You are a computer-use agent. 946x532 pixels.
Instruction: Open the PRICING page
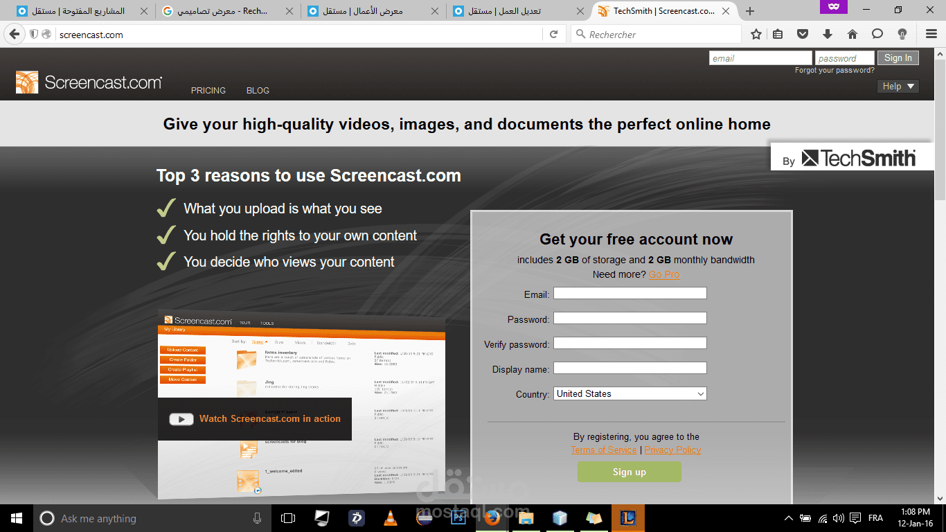208,91
